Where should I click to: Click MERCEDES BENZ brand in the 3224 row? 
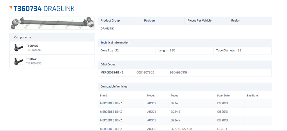click(111, 103)
